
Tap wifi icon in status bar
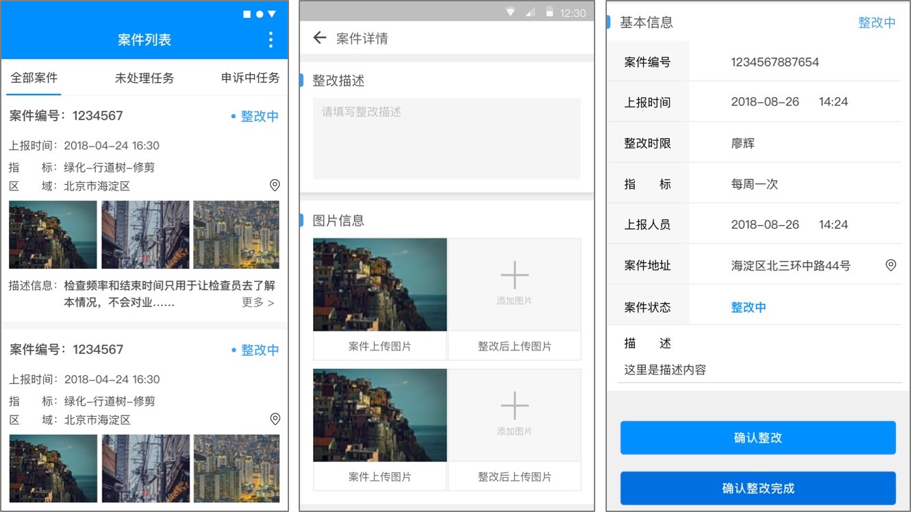tap(510, 12)
